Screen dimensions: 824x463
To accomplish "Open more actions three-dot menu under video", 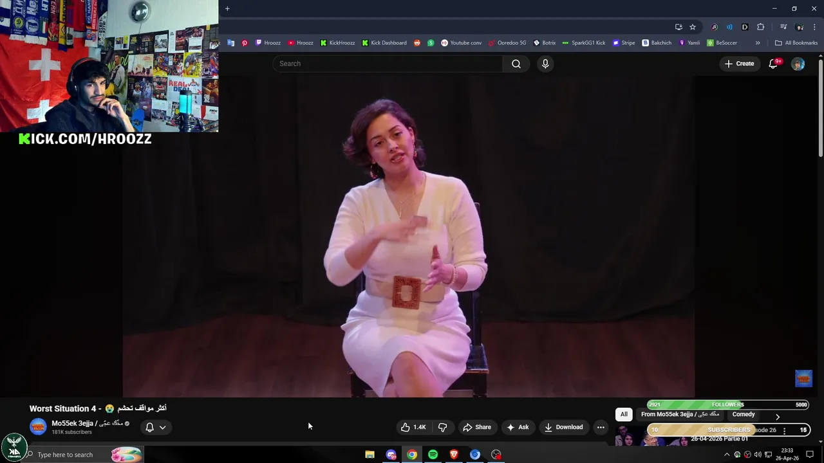I will pos(601,427).
